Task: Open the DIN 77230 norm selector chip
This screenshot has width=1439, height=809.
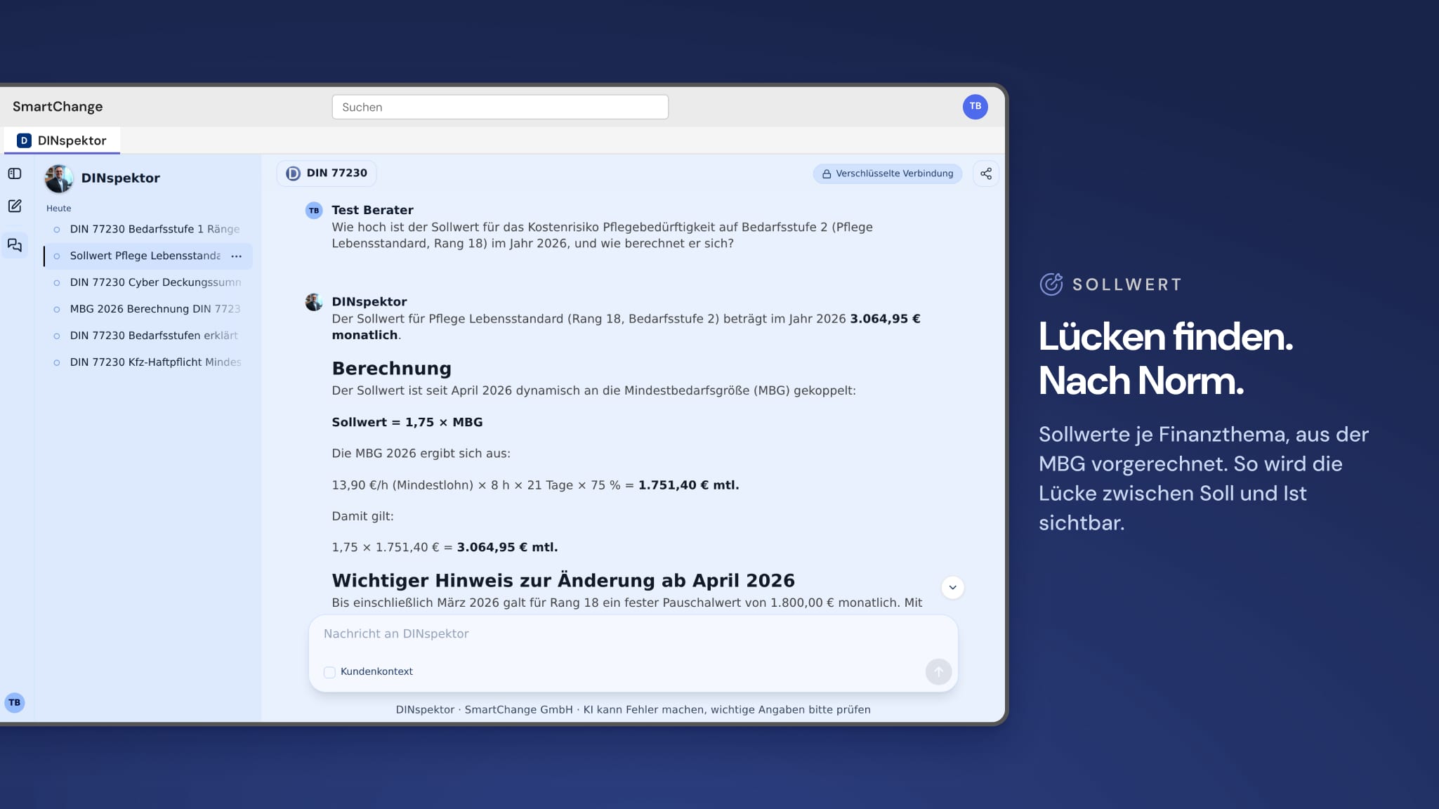Action: click(x=327, y=173)
